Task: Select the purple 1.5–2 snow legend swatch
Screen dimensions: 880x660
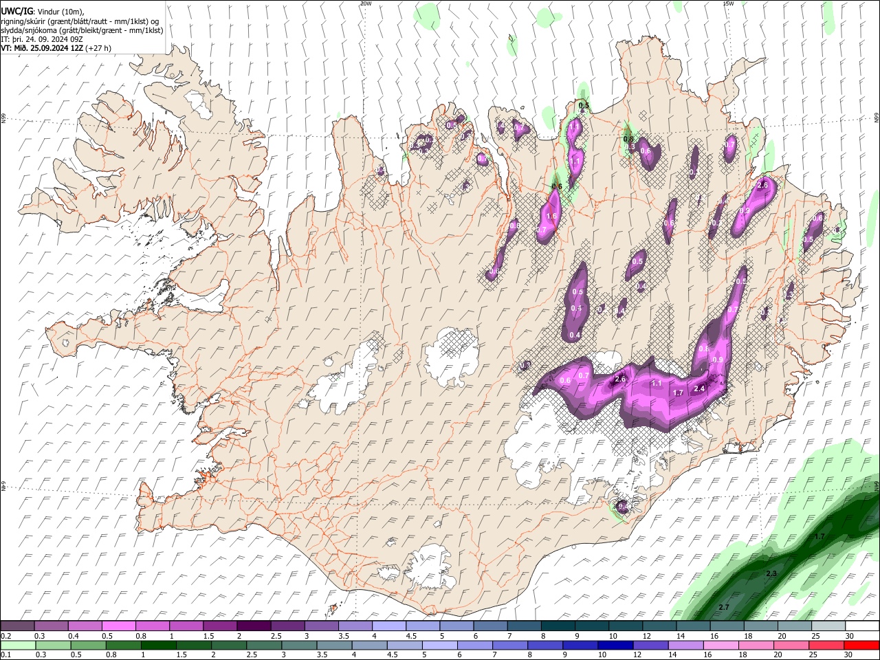Action: click(x=220, y=626)
